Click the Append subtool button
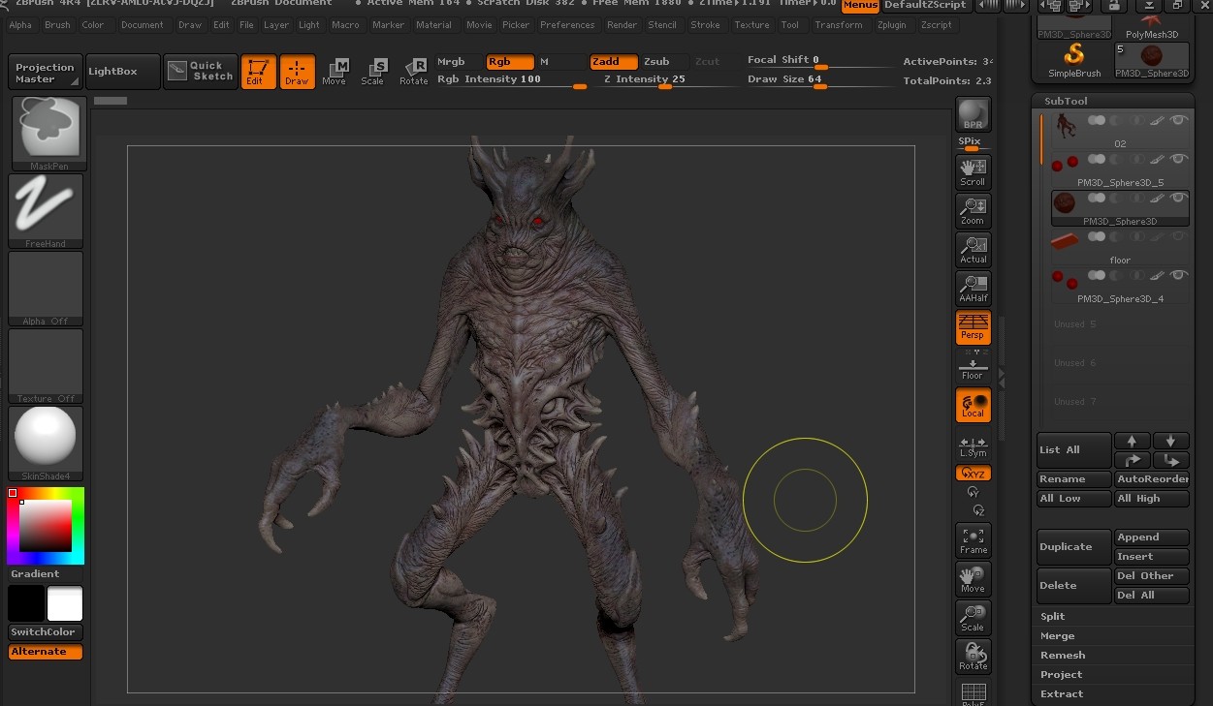The image size is (1213, 706). tap(1152, 537)
